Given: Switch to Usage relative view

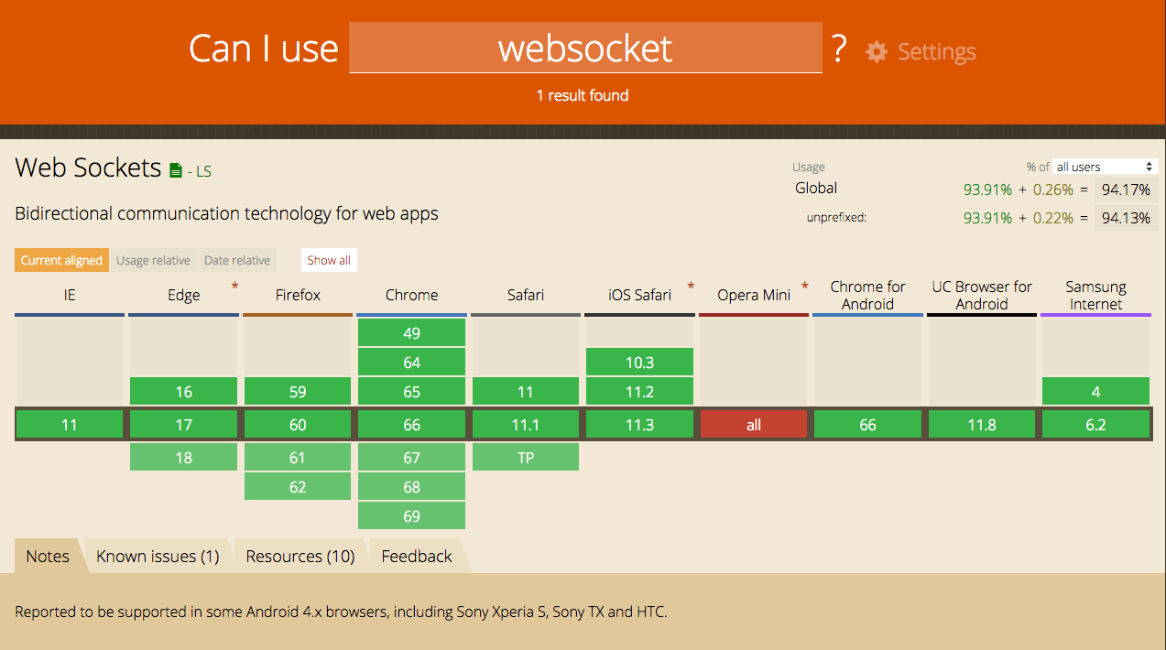Looking at the screenshot, I should tap(153, 260).
